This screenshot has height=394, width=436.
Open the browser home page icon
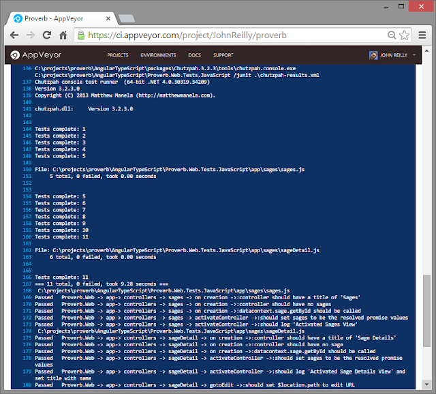click(x=63, y=35)
